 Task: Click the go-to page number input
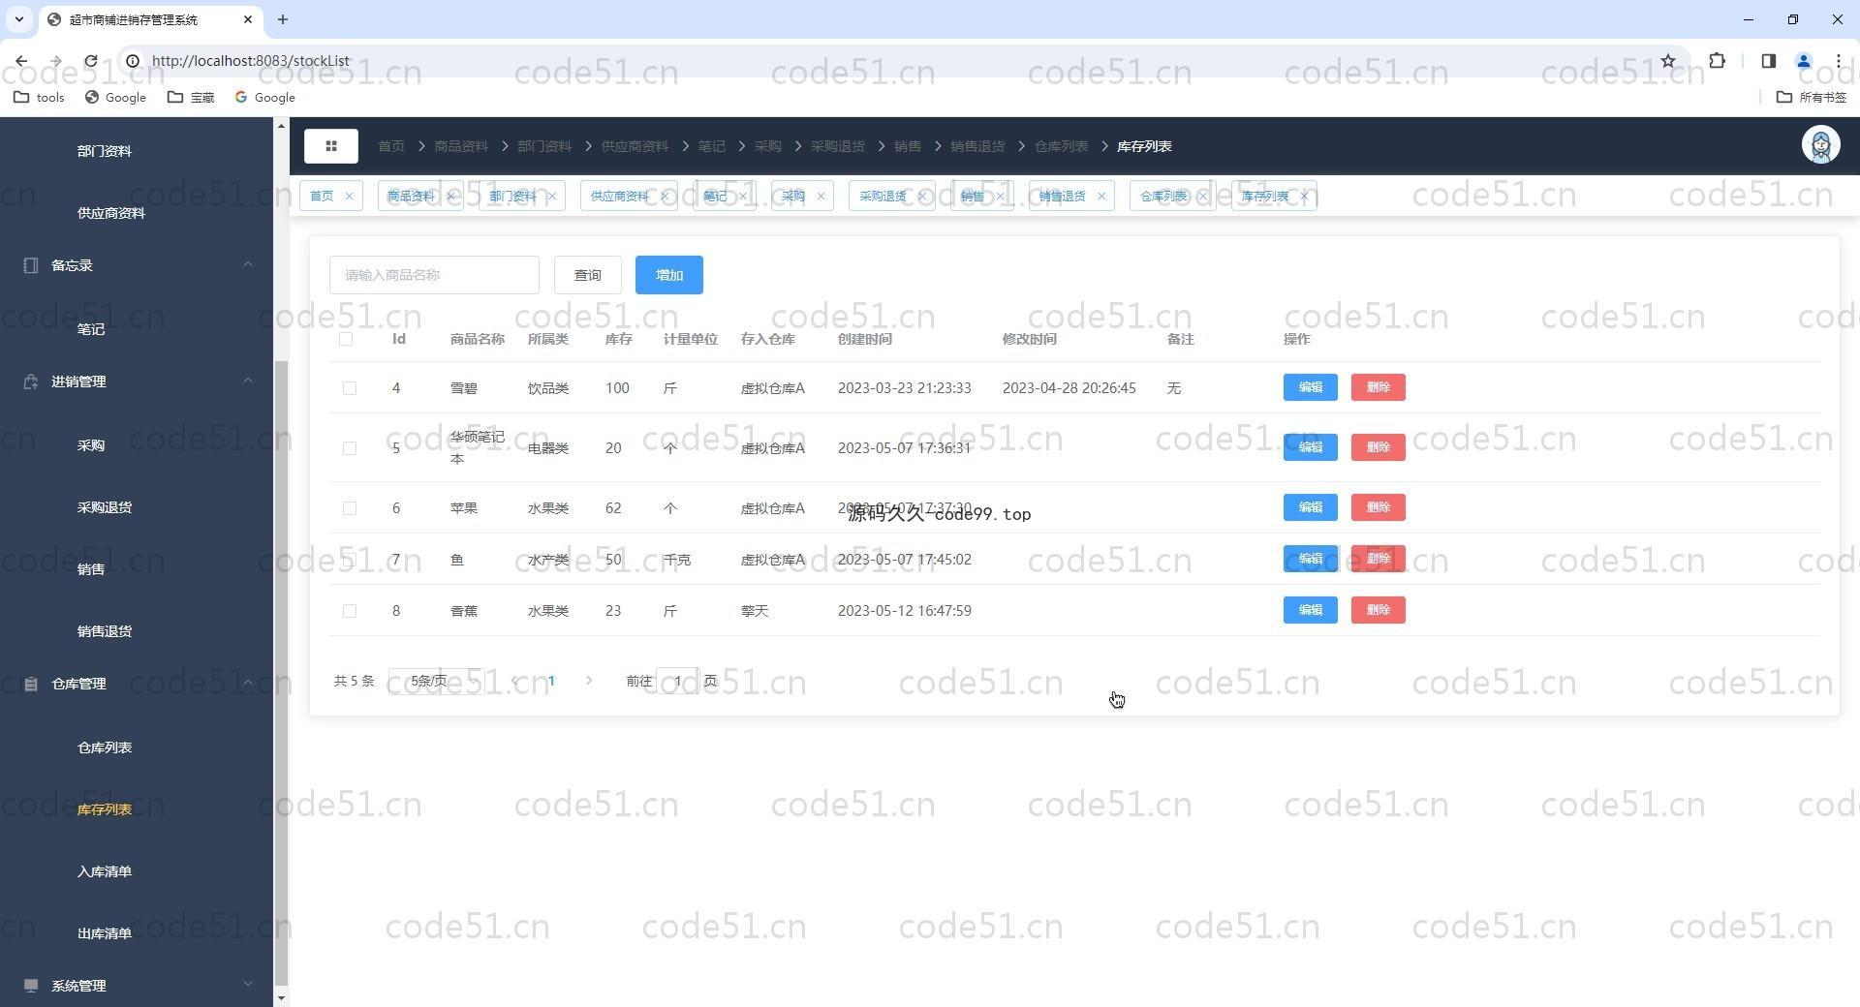coord(677,681)
